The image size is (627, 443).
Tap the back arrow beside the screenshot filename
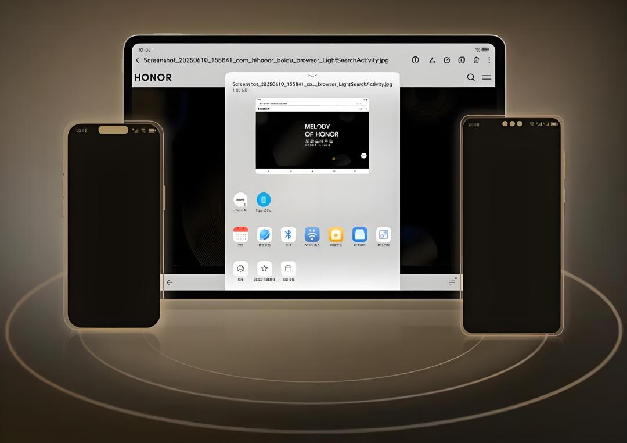pos(138,60)
